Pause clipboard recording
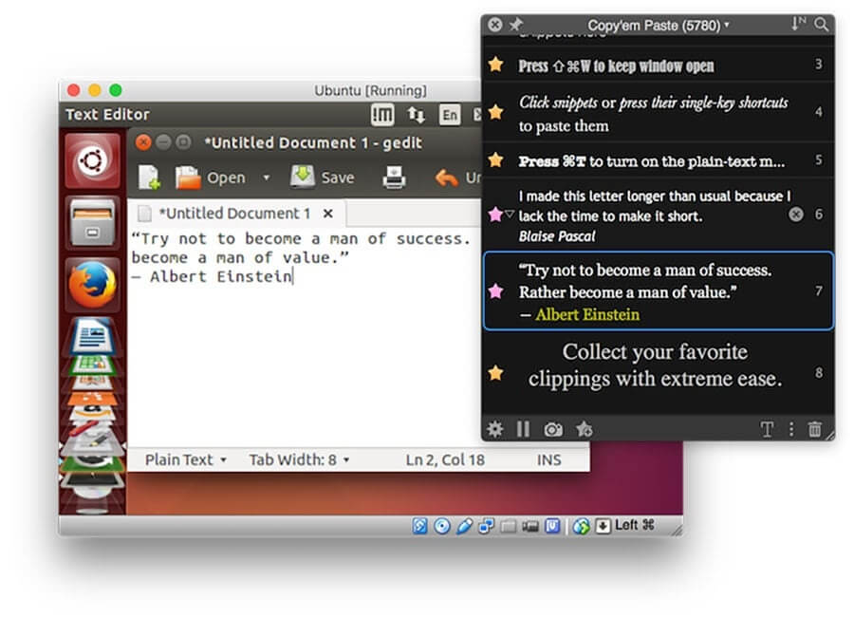Image resolution: width=854 pixels, height=618 pixels. [523, 429]
